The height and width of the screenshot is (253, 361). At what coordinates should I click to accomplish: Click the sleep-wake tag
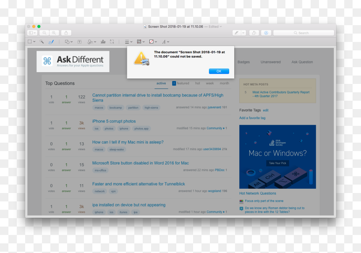tap(117, 149)
